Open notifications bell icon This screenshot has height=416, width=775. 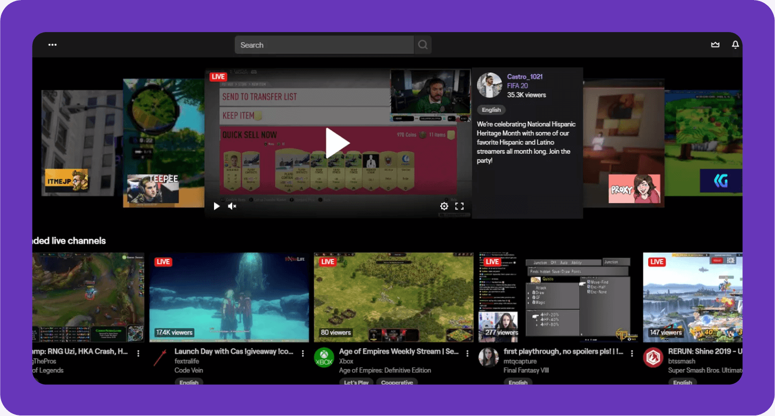tap(735, 45)
